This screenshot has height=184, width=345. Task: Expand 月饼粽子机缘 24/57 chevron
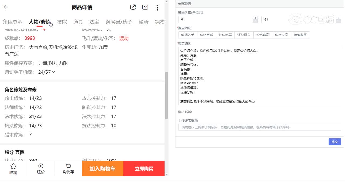pyautogui.click(x=53, y=72)
